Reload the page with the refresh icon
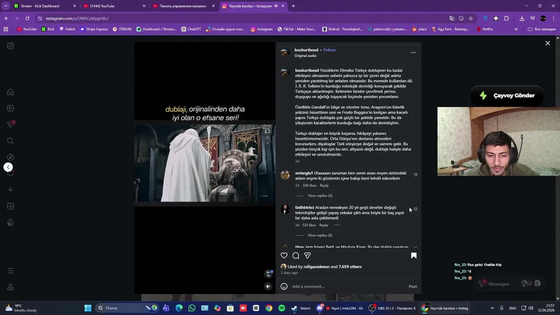The image size is (560, 315). [27, 18]
